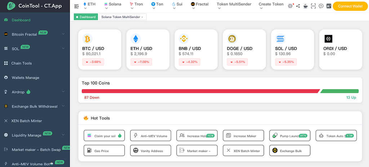369x167 pixels.
Task: Open the ETH dropdown in top navigation
Action: pyautogui.click(x=89, y=6)
